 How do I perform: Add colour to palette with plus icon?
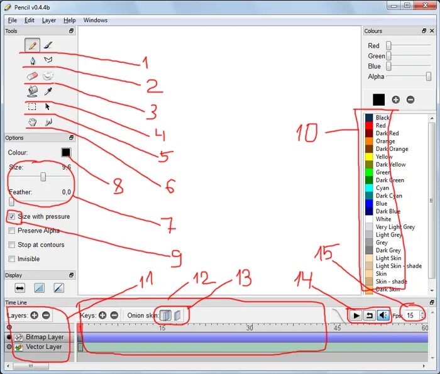395,99
